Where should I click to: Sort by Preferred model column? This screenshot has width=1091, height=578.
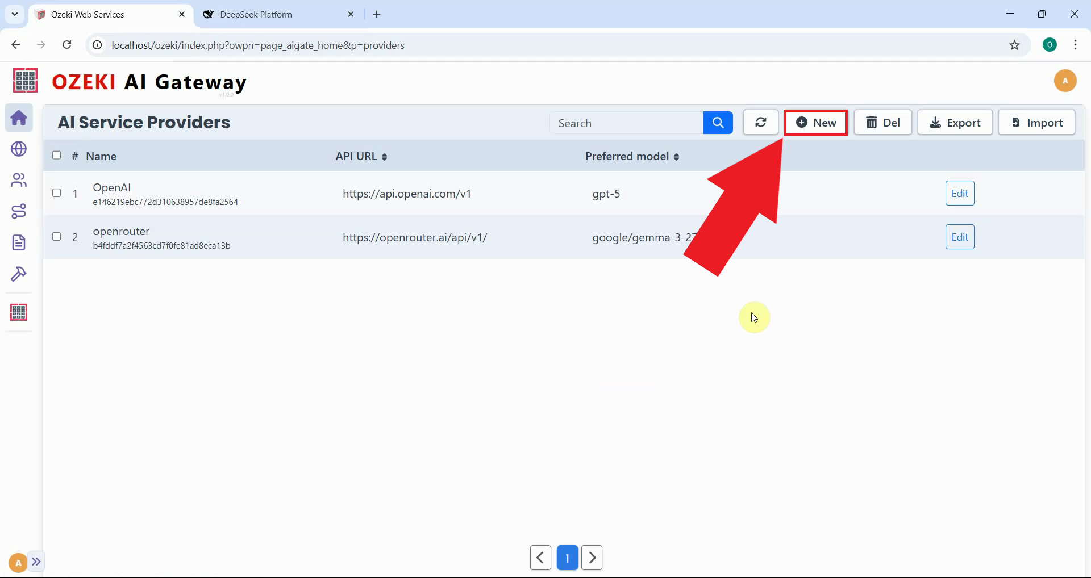pos(677,156)
